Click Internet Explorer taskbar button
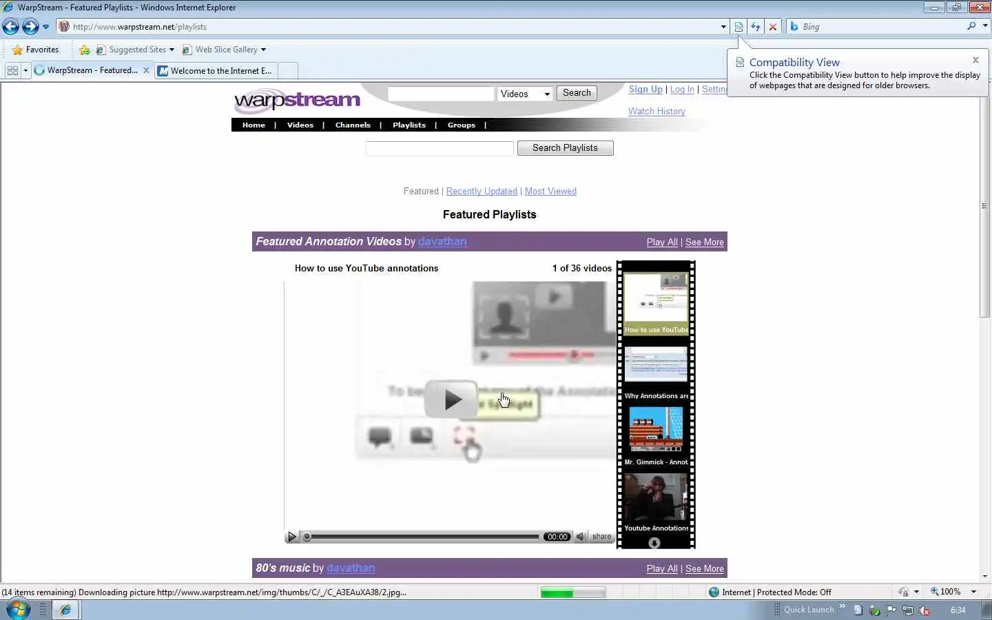 (65, 610)
